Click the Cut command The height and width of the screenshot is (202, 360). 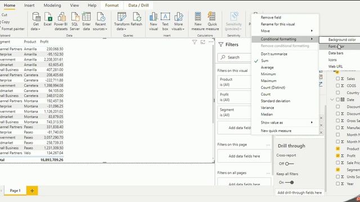pyautogui.click(x=4, y=15)
